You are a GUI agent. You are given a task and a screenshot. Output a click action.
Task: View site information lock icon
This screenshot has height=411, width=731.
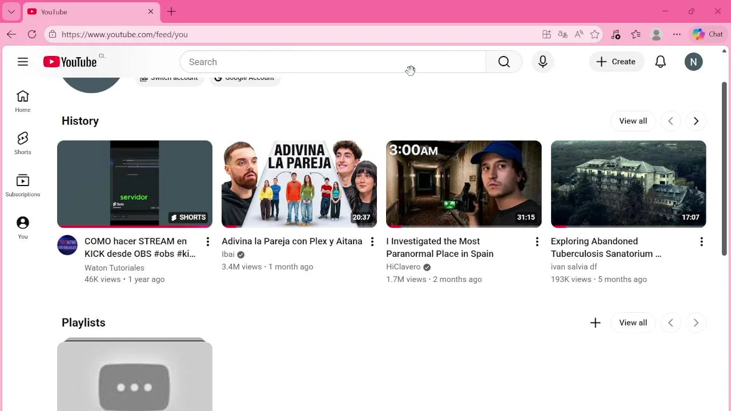pyautogui.click(x=53, y=34)
